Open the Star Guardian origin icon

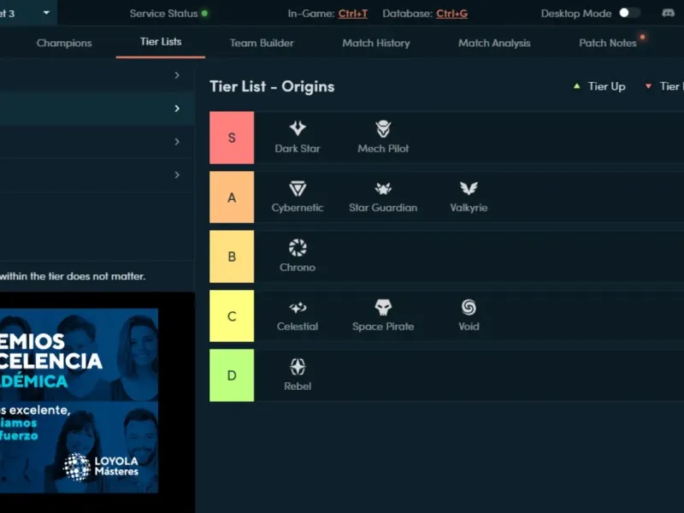383,188
